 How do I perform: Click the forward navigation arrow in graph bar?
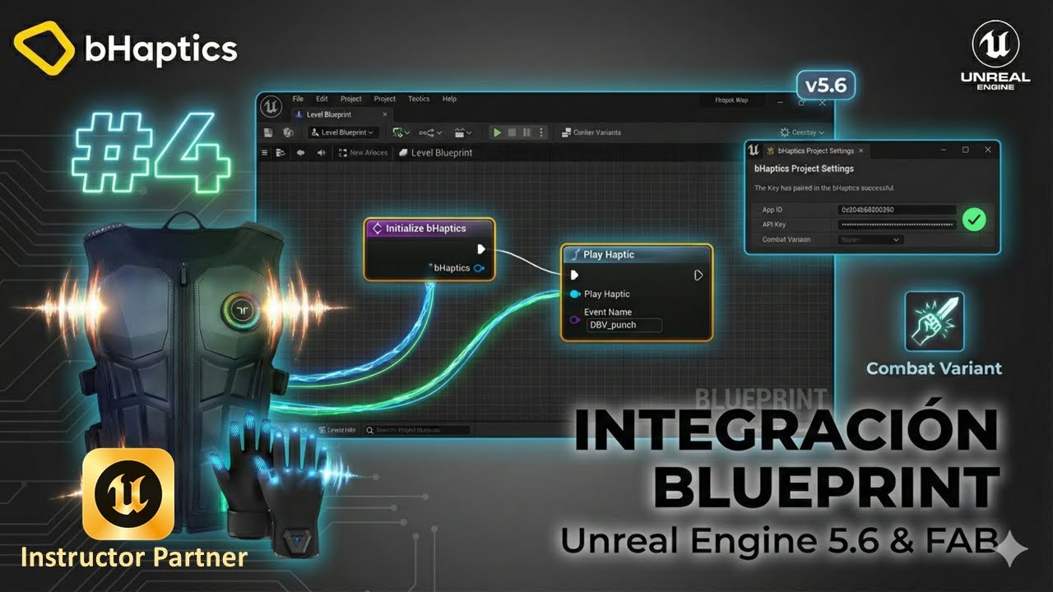[320, 153]
